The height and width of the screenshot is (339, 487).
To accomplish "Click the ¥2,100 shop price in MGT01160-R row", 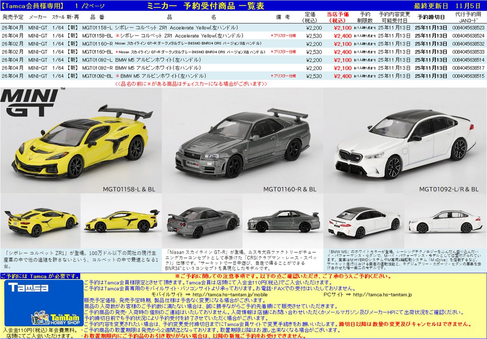I will [342, 44].
